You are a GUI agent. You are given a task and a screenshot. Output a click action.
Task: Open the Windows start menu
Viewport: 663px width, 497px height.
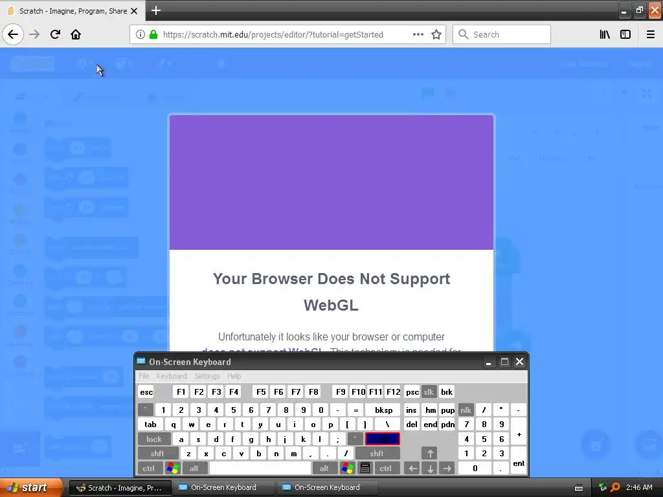(30, 487)
